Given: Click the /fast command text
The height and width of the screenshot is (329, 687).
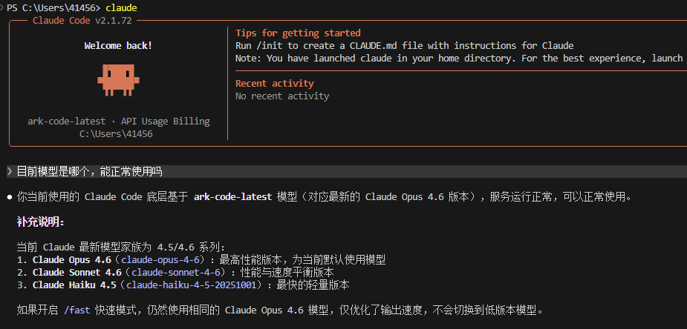Looking at the screenshot, I should point(76,310).
